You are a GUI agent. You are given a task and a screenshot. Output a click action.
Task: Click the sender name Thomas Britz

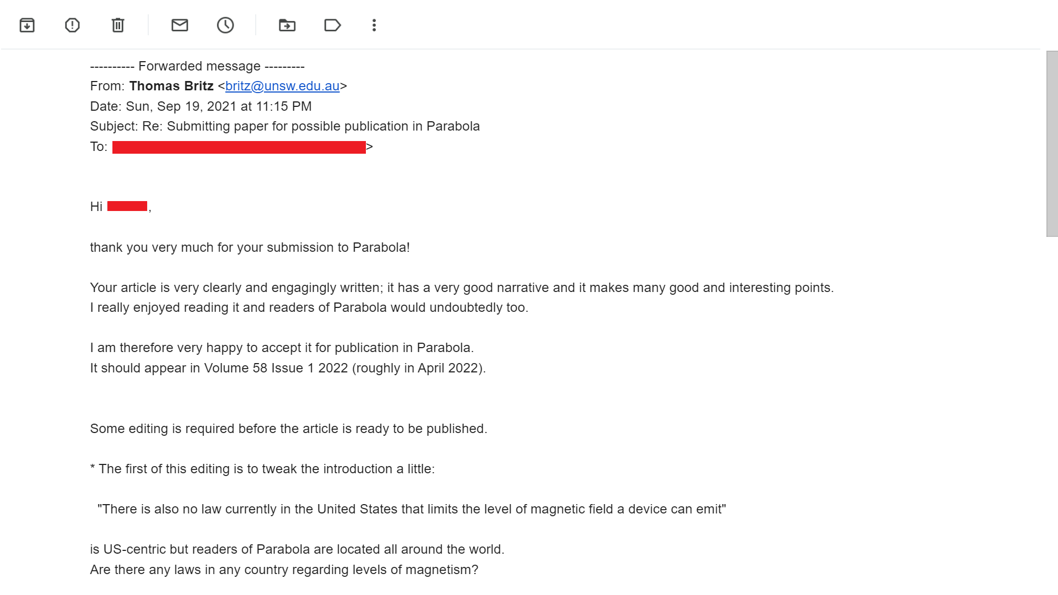click(171, 86)
